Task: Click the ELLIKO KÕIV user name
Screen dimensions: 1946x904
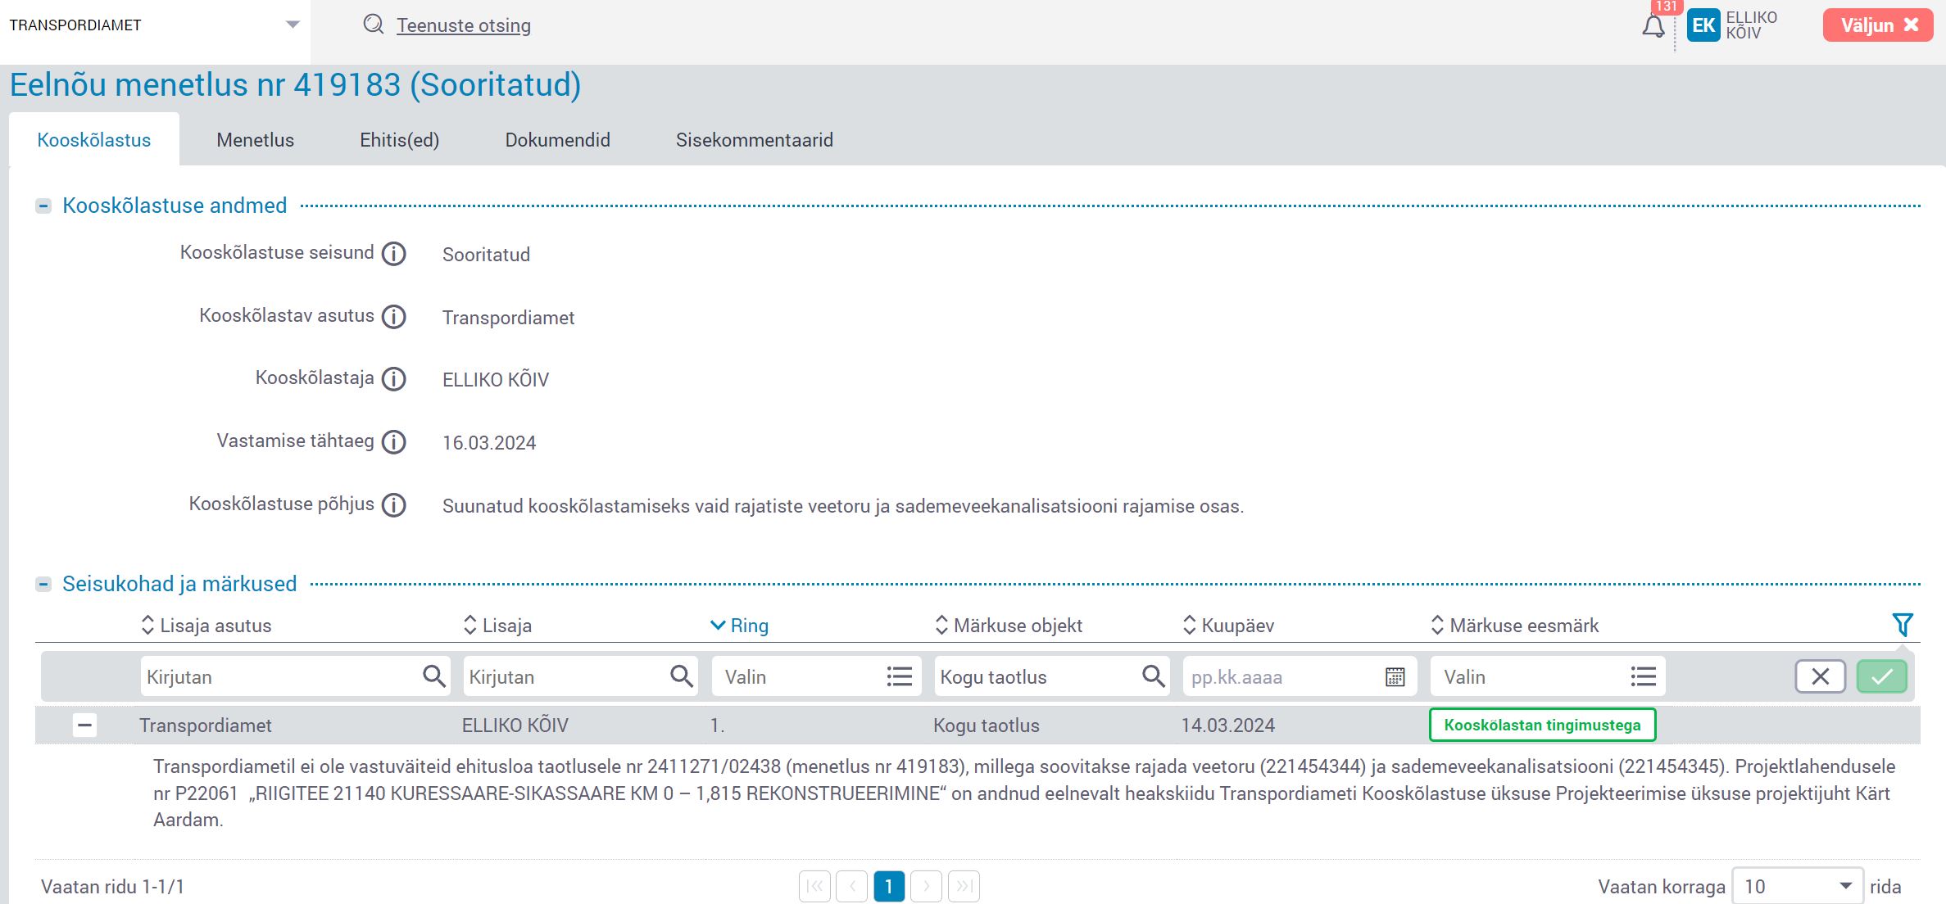Action: point(1751,25)
